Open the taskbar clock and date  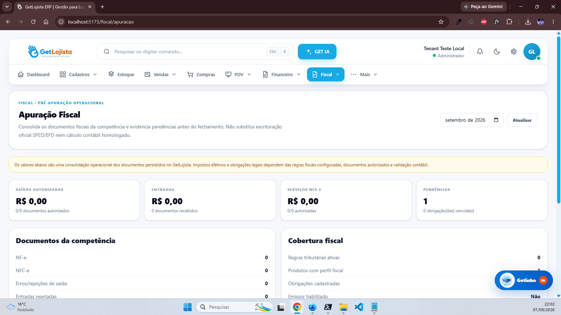[544, 307]
